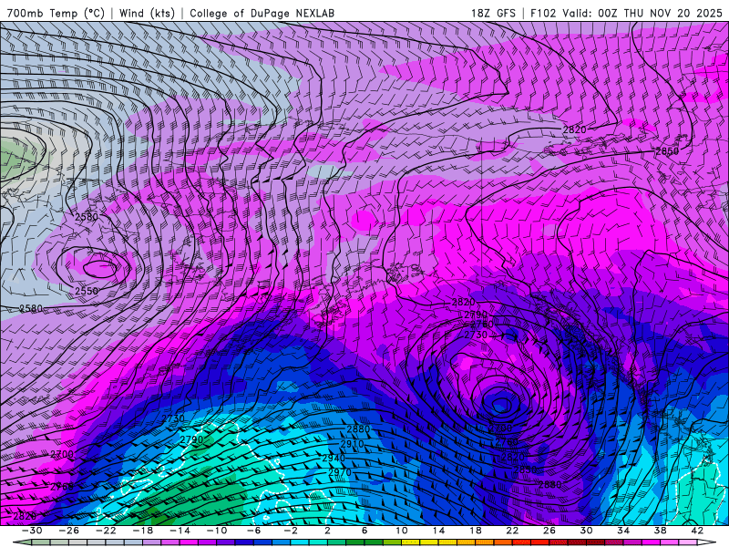Click the "F102" forecast hour text
The width and height of the screenshot is (729, 547).
point(543,14)
